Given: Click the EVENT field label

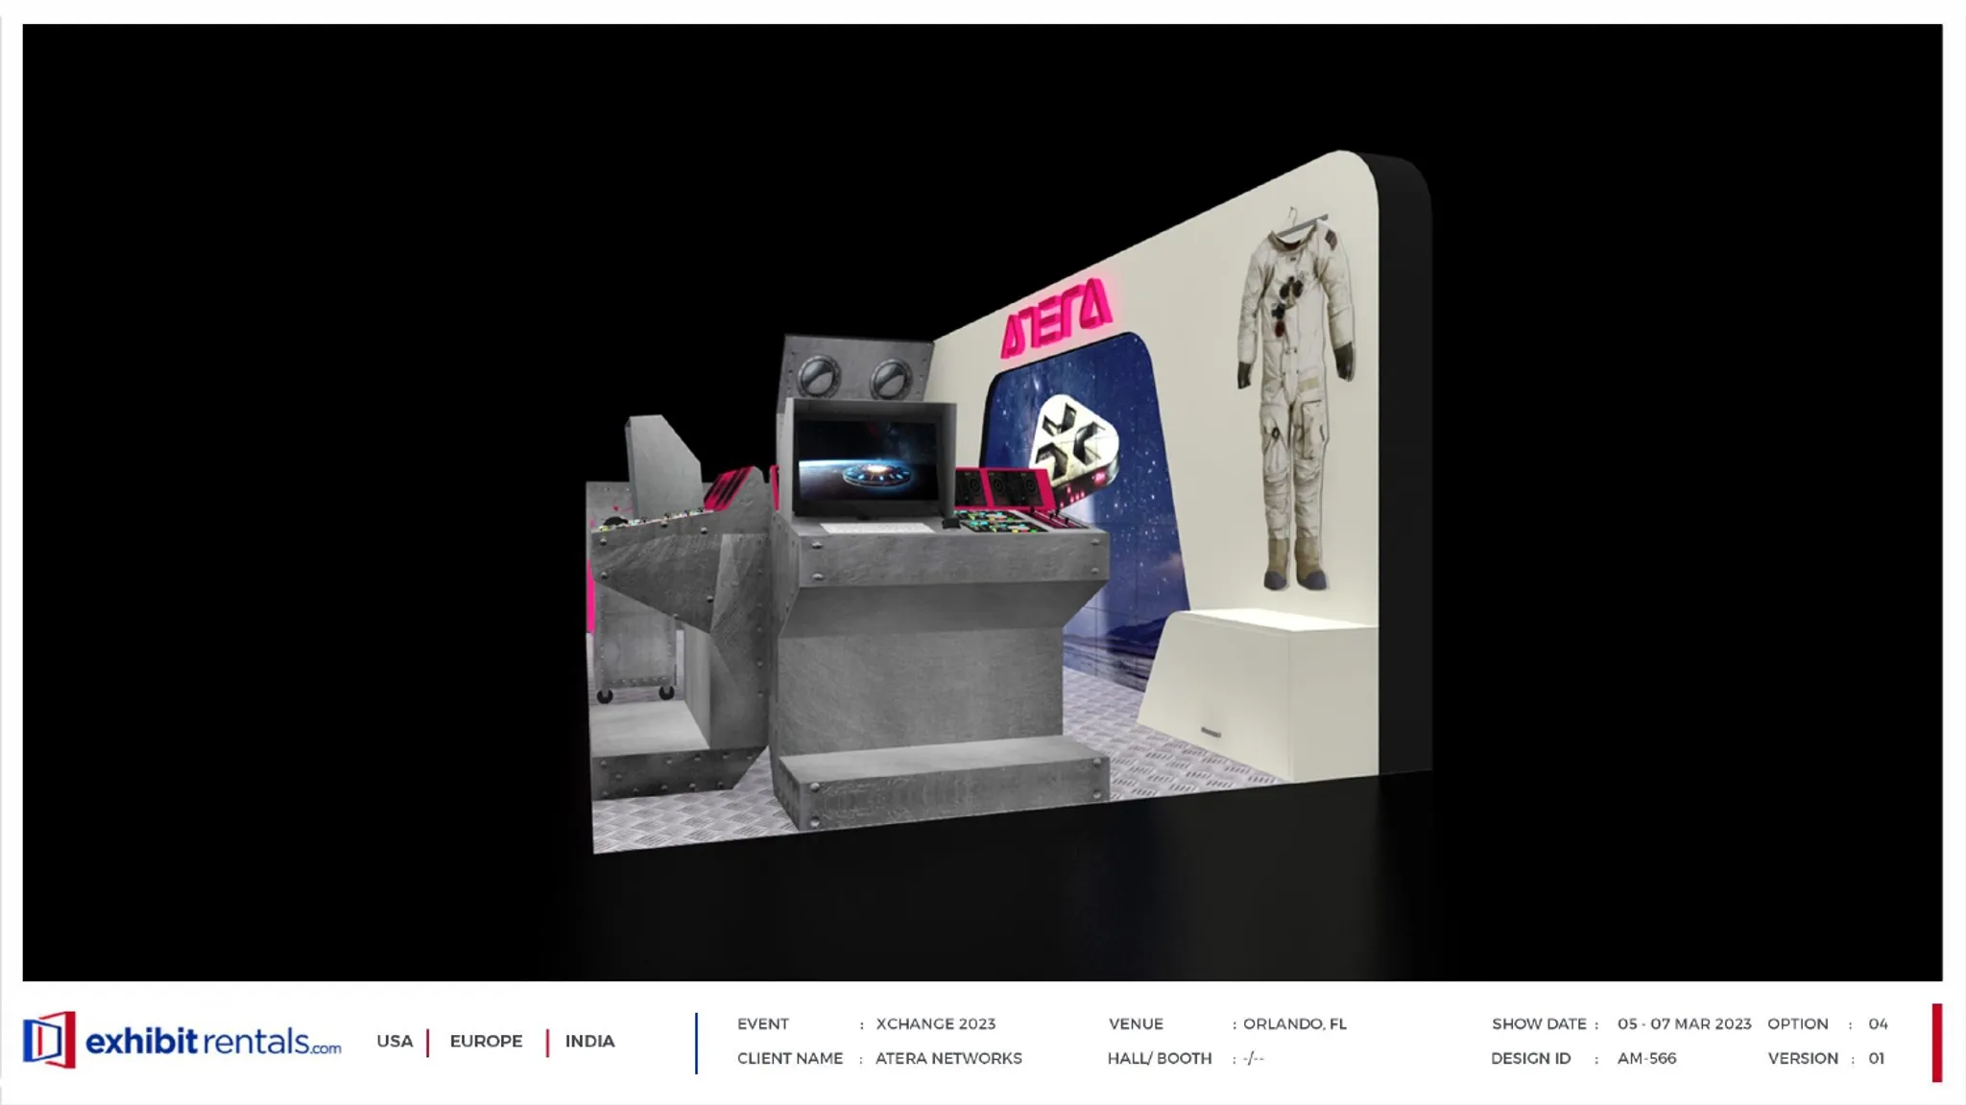Looking at the screenshot, I should click(x=763, y=1023).
